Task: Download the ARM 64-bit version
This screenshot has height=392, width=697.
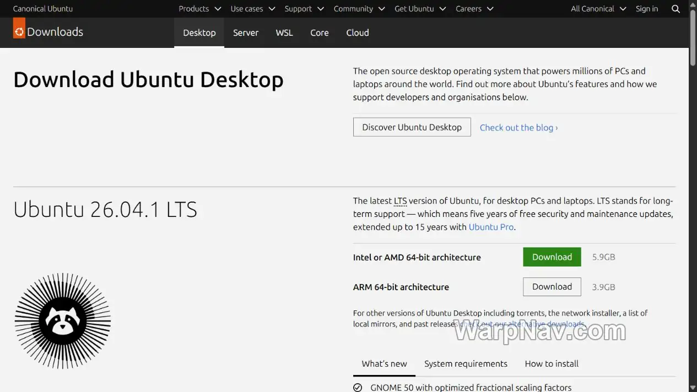Action: 552,287
